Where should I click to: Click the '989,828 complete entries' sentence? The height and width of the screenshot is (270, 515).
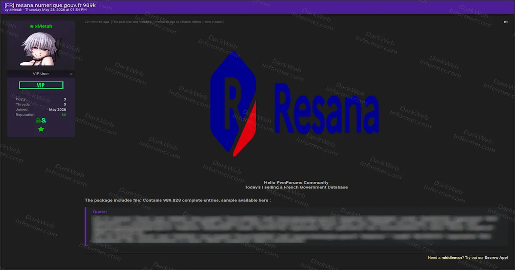178,200
